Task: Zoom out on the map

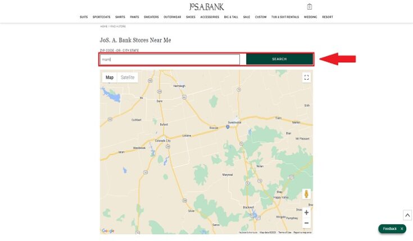Action: [x=306, y=223]
